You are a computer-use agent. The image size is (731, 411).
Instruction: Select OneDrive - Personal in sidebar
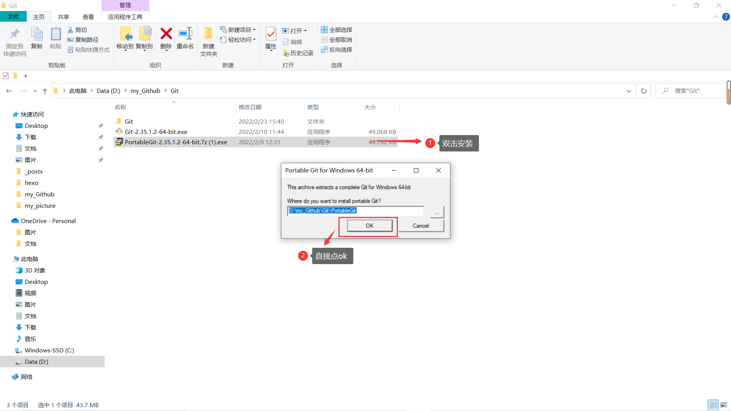(48, 221)
